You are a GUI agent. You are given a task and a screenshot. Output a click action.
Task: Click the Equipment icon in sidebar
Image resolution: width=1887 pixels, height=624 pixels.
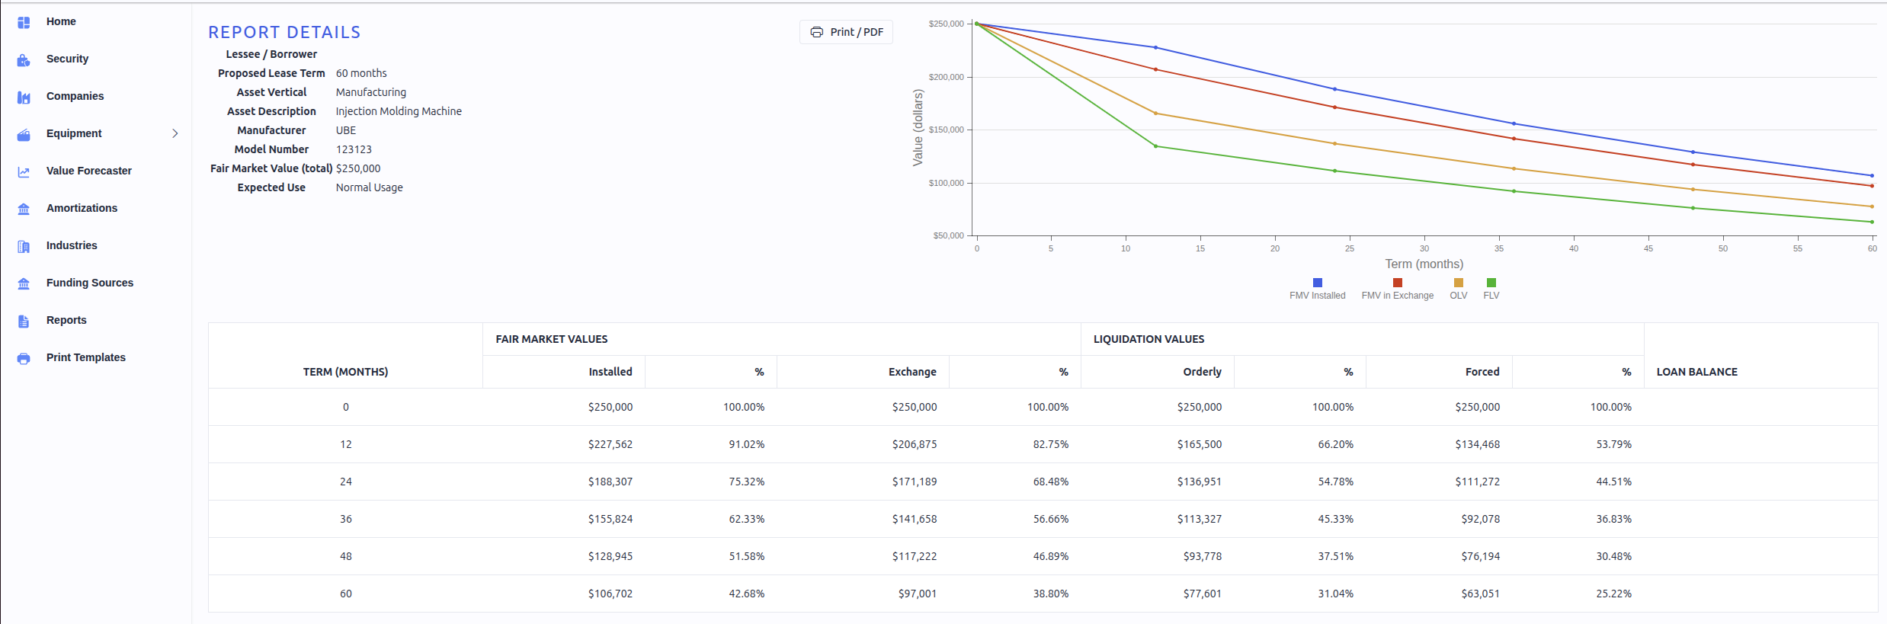24,134
